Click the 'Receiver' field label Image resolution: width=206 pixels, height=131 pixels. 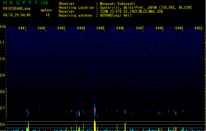point(66,11)
